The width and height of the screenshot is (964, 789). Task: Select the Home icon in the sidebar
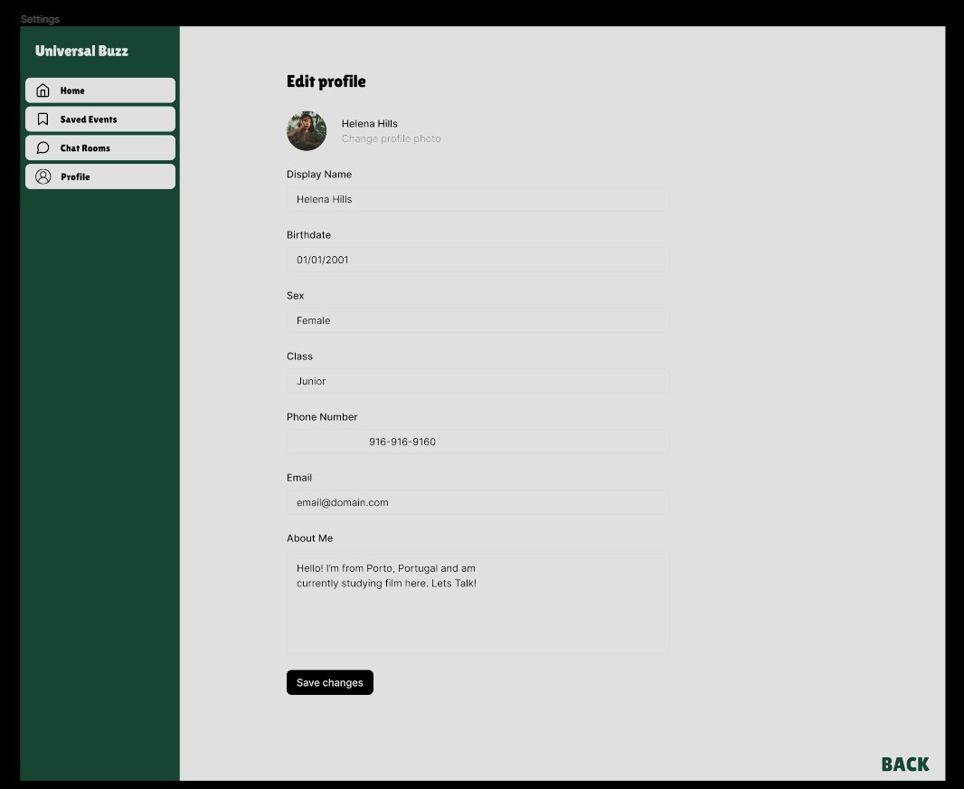point(43,90)
